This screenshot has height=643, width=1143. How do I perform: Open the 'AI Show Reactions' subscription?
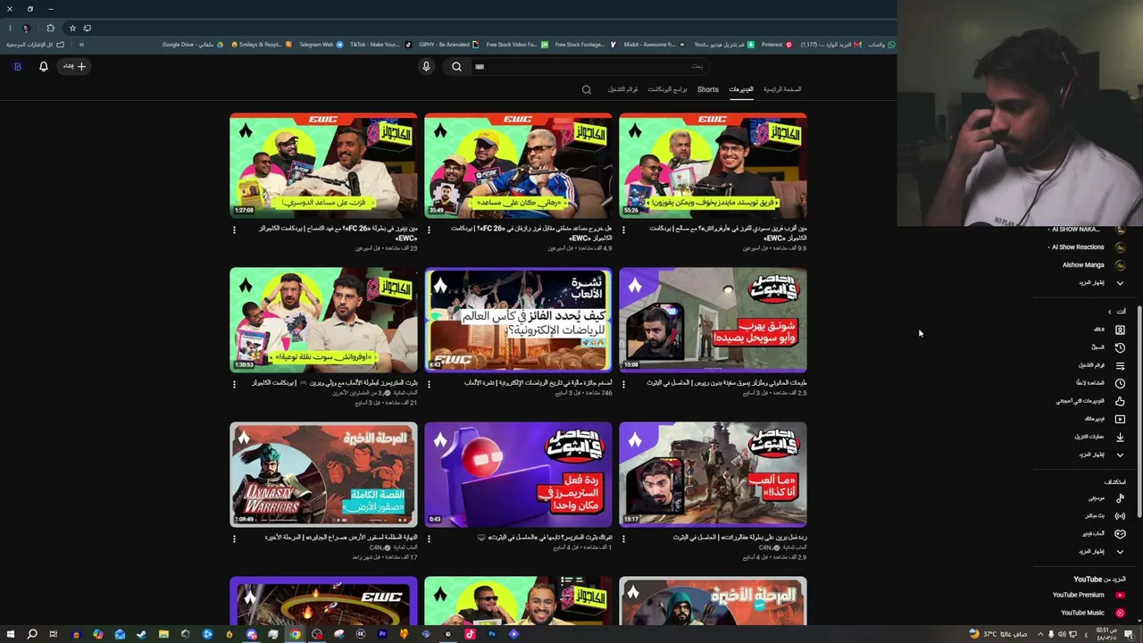pyautogui.click(x=1086, y=247)
